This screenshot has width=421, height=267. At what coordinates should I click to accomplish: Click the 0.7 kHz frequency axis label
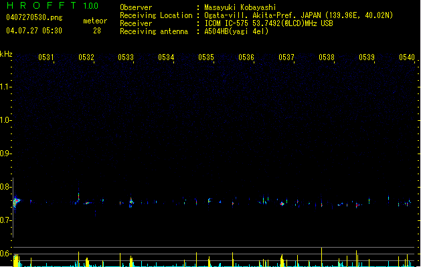(5, 220)
